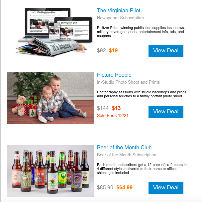Click the $13 Picture People price
Image resolution: width=202 pixels, height=202 pixels.
pos(116,108)
